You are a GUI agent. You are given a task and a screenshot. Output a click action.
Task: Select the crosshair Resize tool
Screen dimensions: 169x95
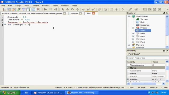(77, 9)
